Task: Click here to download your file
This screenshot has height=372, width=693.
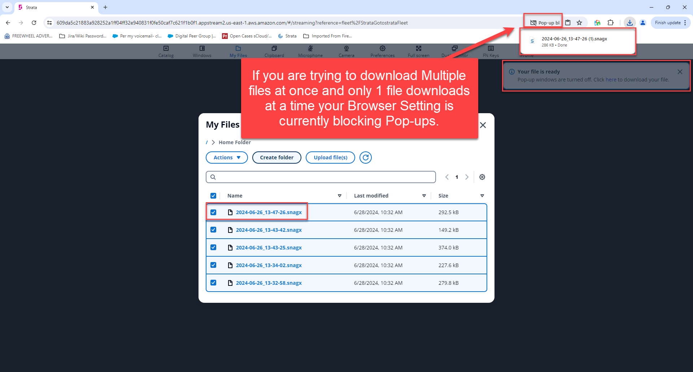Action: 611,79
